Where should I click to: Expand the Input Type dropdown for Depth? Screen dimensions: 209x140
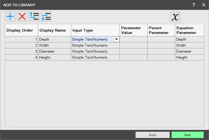[x=116, y=39]
